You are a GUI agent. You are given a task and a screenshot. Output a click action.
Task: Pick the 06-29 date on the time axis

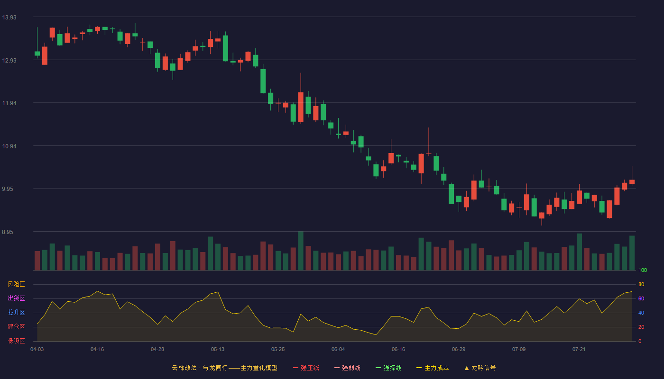click(x=459, y=349)
